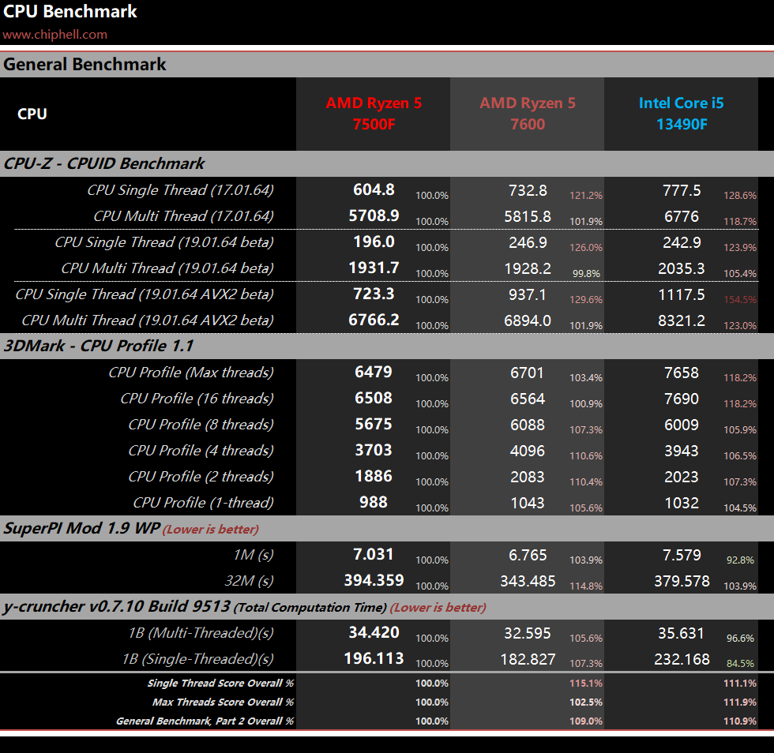Select the 1931.7 score value
Image resolution: width=774 pixels, height=753 pixels.
click(374, 268)
